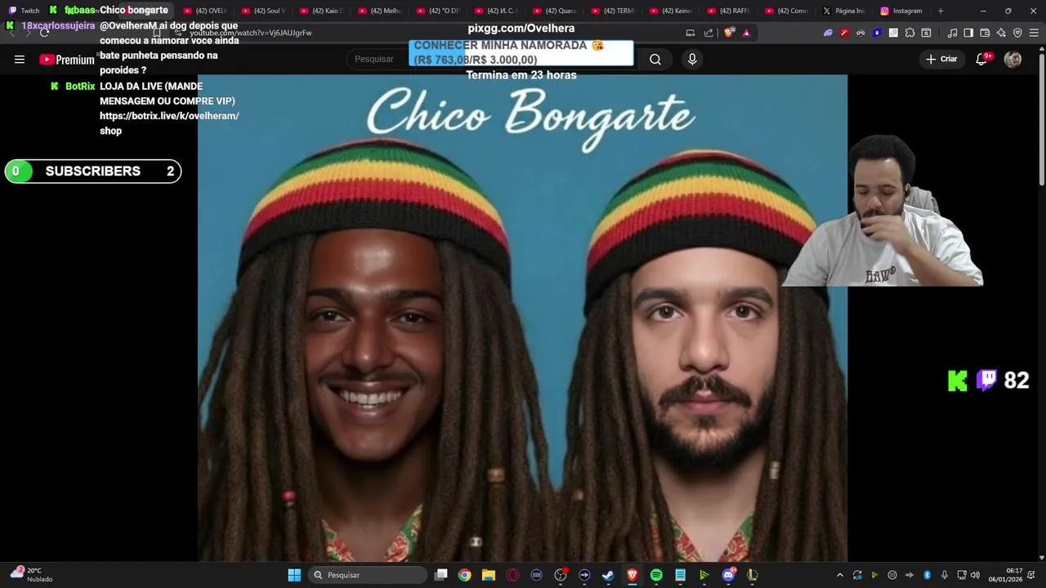Screen dimensions: 1046x588
Task: Open the YouTube hamburger guide menu
Action: click(20, 60)
